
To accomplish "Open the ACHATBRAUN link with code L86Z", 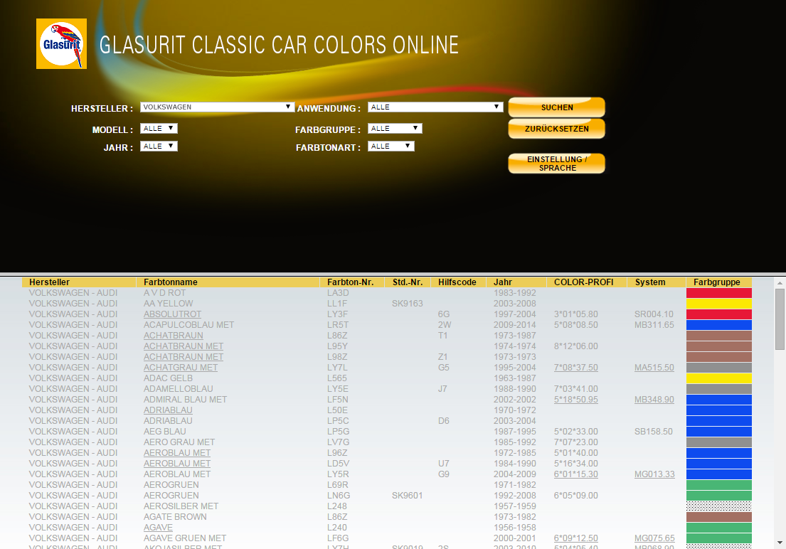I will coord(174,336).
